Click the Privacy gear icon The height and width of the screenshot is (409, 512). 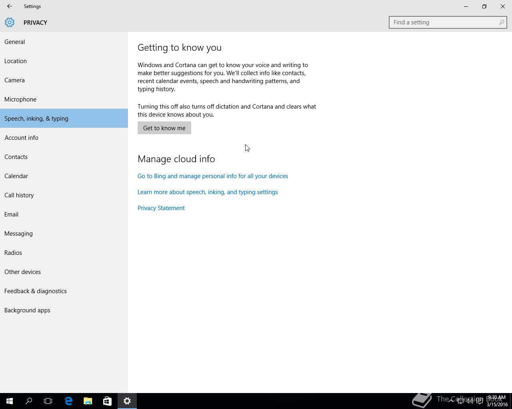point(10,22)
